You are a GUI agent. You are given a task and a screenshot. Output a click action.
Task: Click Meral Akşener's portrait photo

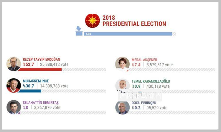click(x=122, y=64)
